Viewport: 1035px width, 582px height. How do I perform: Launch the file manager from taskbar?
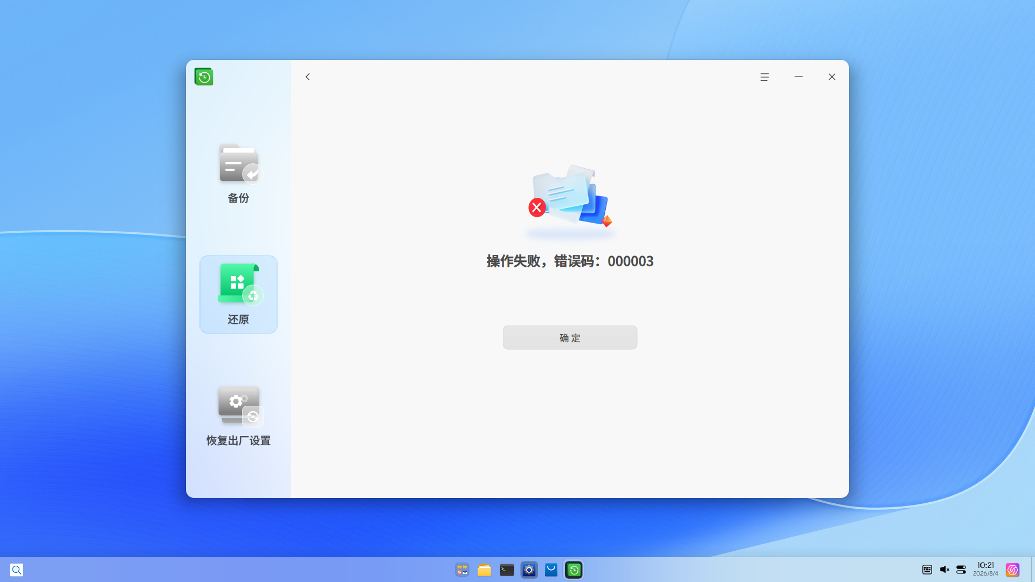[x=484, y=570]
